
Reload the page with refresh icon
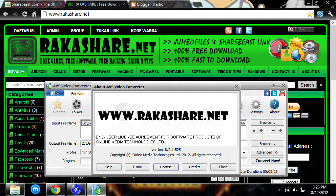(25, 14)
